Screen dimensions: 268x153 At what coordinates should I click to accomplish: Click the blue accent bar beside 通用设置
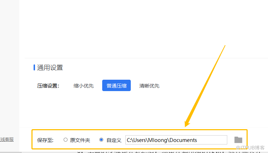34,67
